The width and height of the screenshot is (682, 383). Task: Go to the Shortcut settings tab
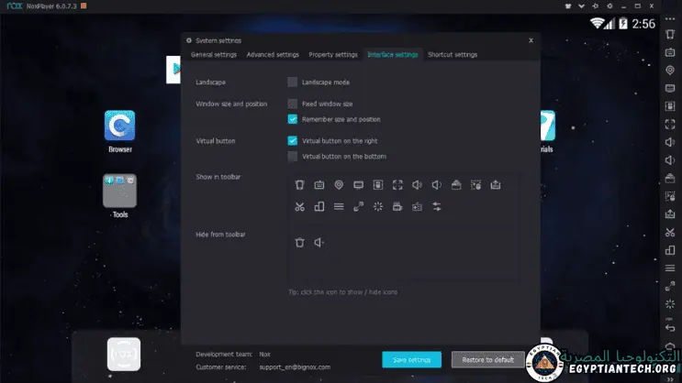453,55
